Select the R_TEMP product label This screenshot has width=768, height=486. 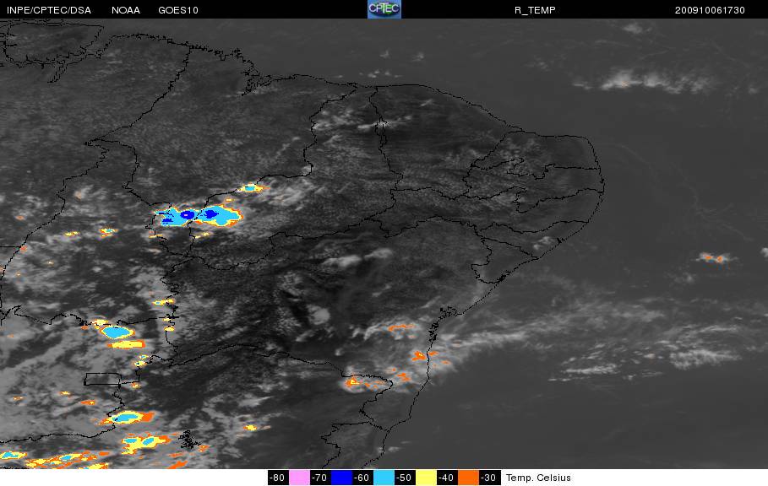535,10
